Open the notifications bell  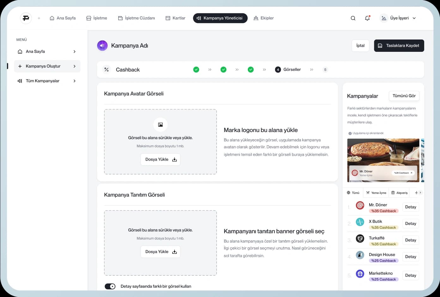tap(367, 18)
